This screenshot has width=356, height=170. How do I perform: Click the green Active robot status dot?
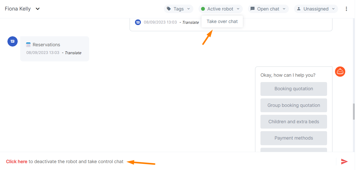click(203, 9)
